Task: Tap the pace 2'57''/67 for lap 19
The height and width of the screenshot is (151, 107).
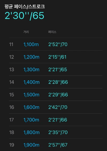Action: point(58,145)
